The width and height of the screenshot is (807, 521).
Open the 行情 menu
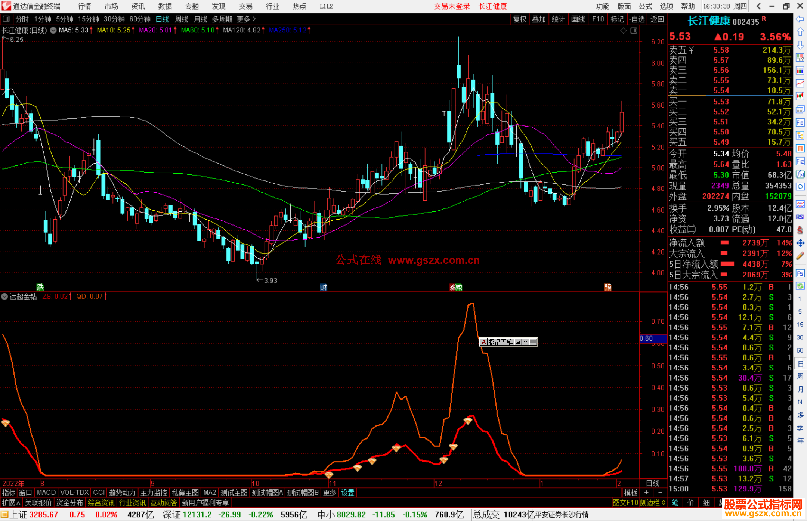(84, 6)
